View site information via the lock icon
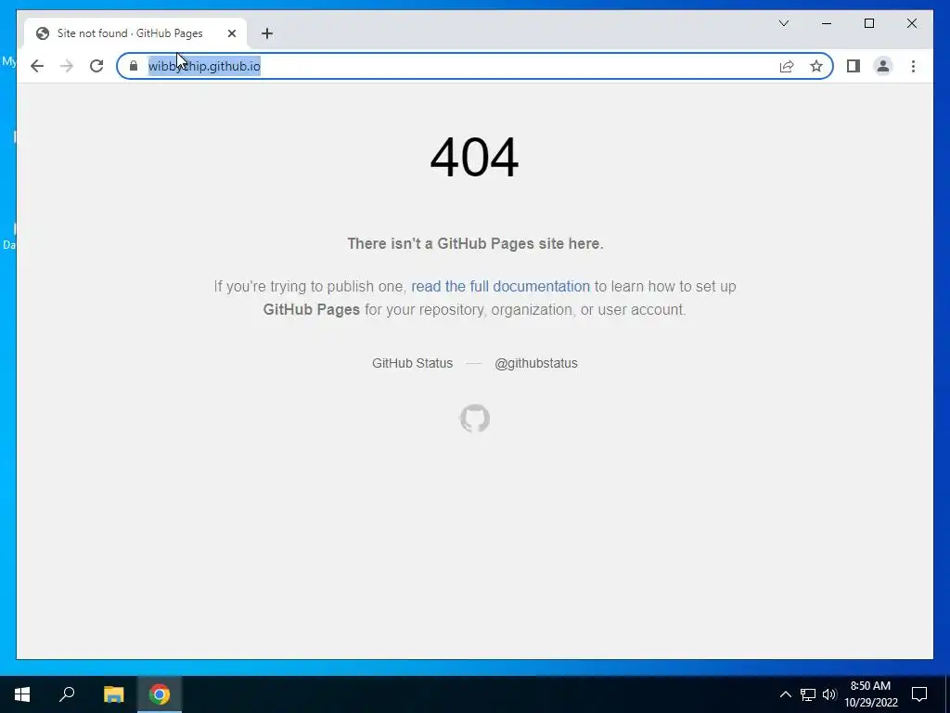 [134, 66]
